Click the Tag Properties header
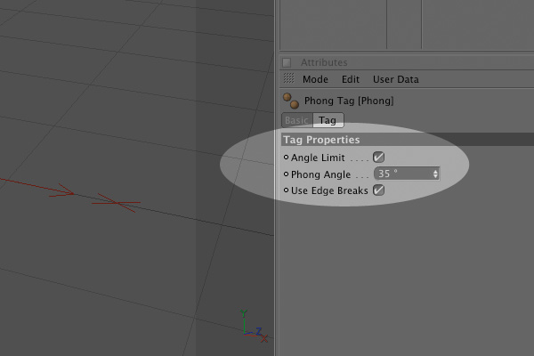Screen dimensions: 534x356 coord(408,140)
